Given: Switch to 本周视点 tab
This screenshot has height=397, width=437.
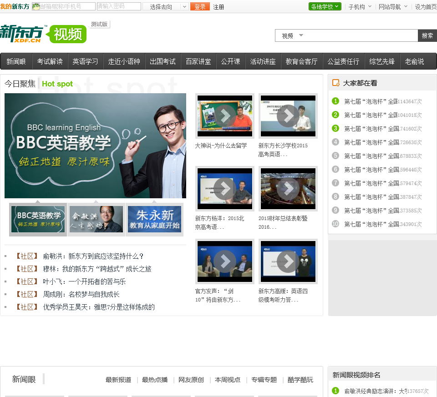Looking at the screenshot, I should (x=228, y=380).
